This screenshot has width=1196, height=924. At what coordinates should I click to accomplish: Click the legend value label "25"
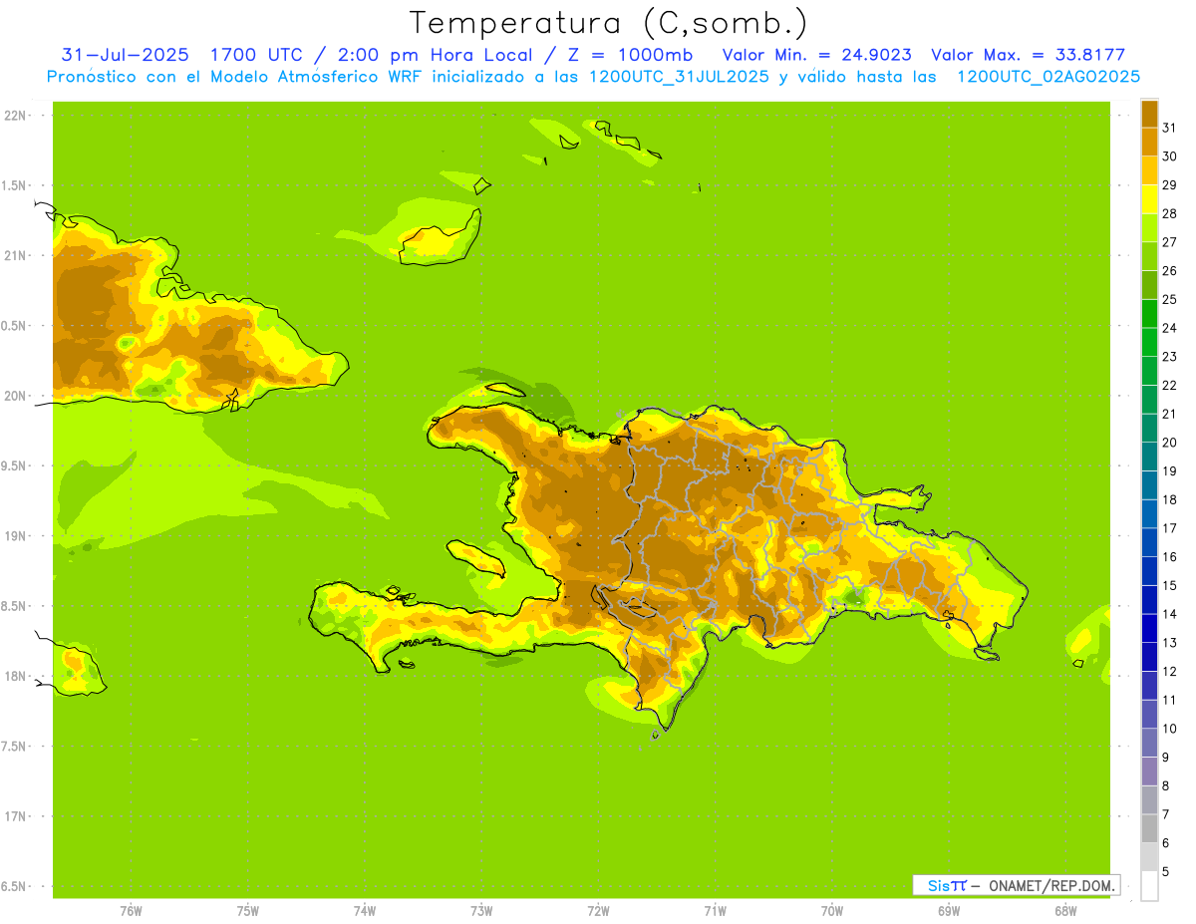(1169, 299)
